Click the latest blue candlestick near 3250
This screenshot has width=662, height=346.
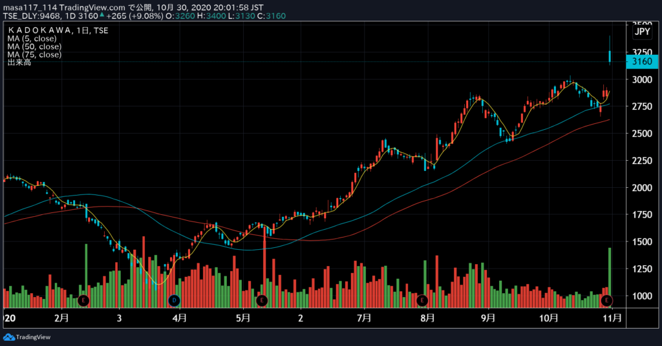tap(610, 57)
